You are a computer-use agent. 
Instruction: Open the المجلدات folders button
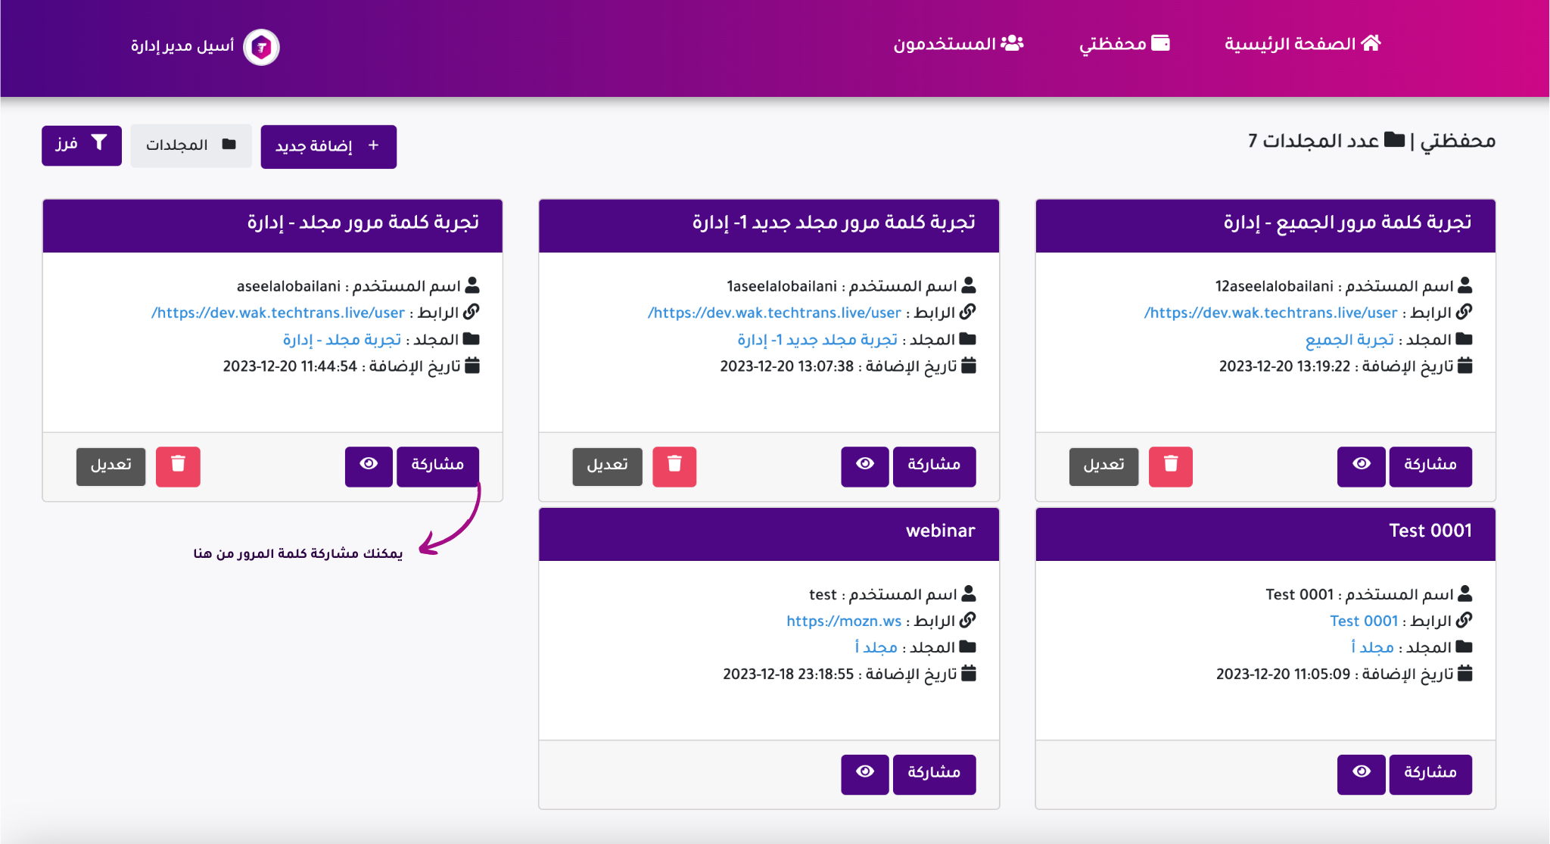tap(191, 145)
